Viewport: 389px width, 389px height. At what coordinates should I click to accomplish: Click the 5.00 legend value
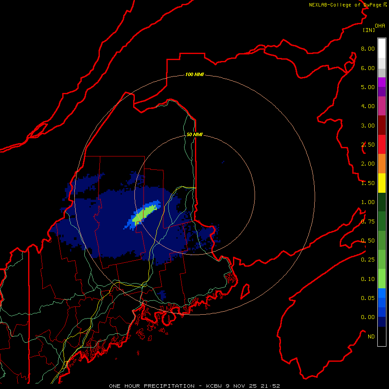click(x=368, y=87)
